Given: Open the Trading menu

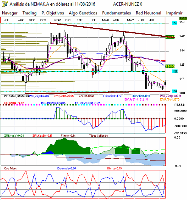Looking at the screenshot, I should 30,13.
